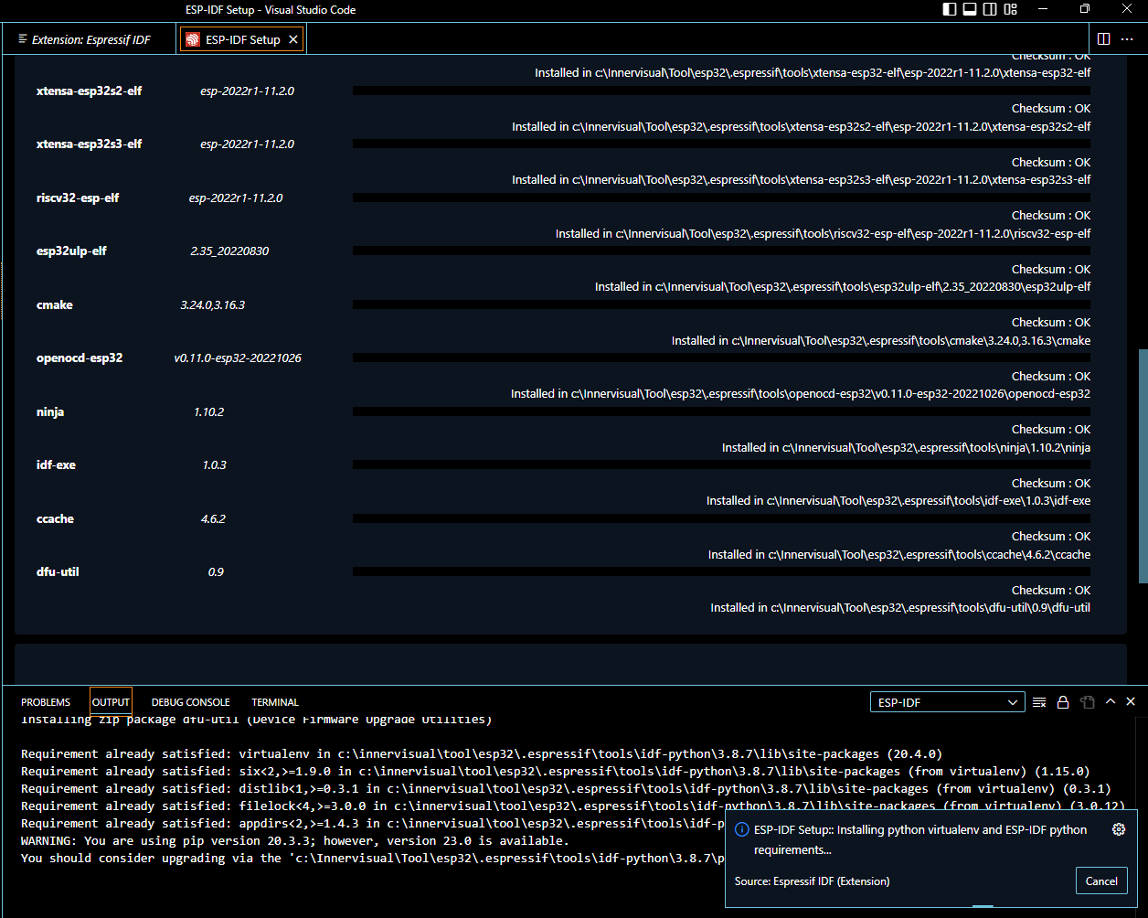
Task: Click the pip version WARNING output line
Action: (294, 840)
